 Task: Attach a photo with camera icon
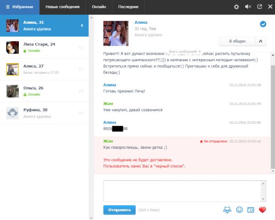coord(251,210)
